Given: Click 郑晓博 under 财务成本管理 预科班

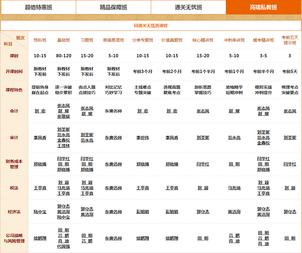Looking at the screenshot, I should click(x=40, y=164).
